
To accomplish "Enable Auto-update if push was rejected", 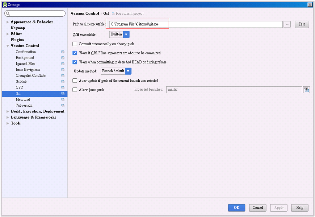I will pos(75,81).
